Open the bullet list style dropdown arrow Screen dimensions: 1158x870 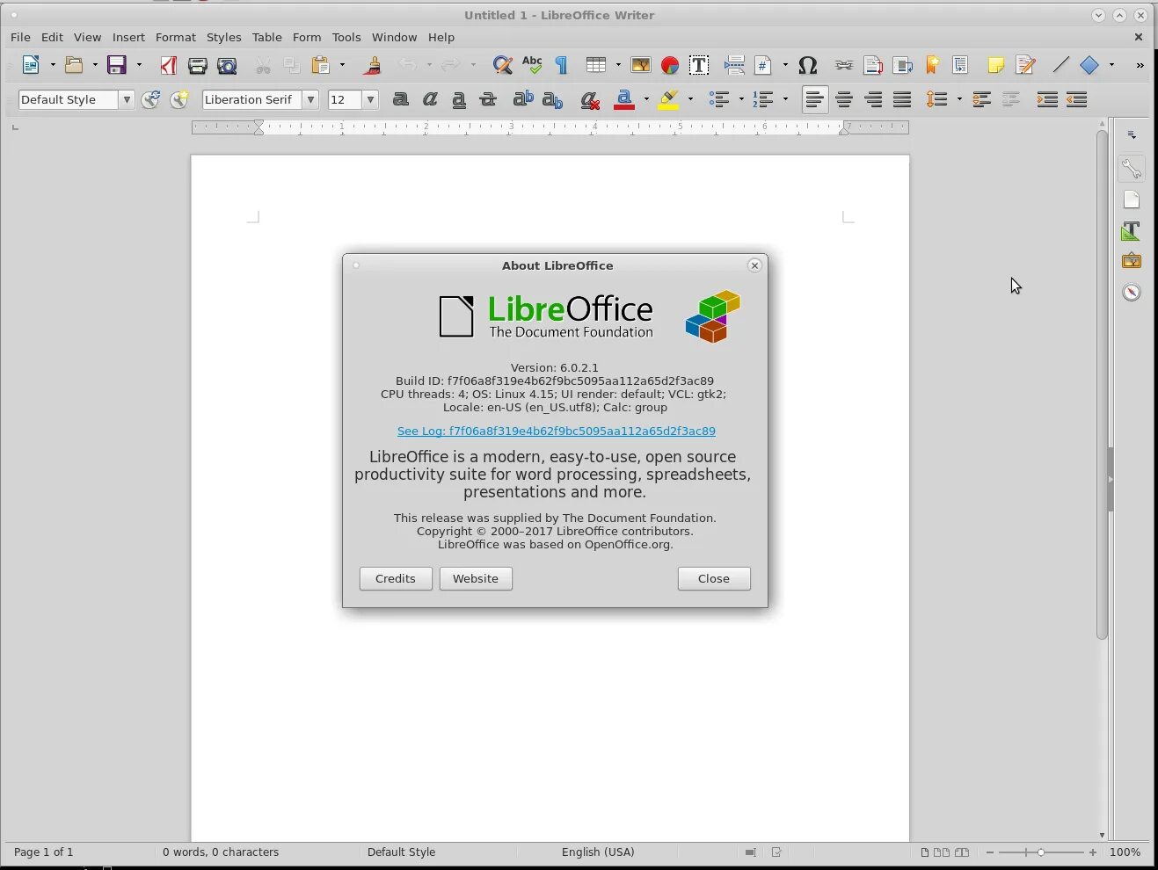click(x=741, y=100)
